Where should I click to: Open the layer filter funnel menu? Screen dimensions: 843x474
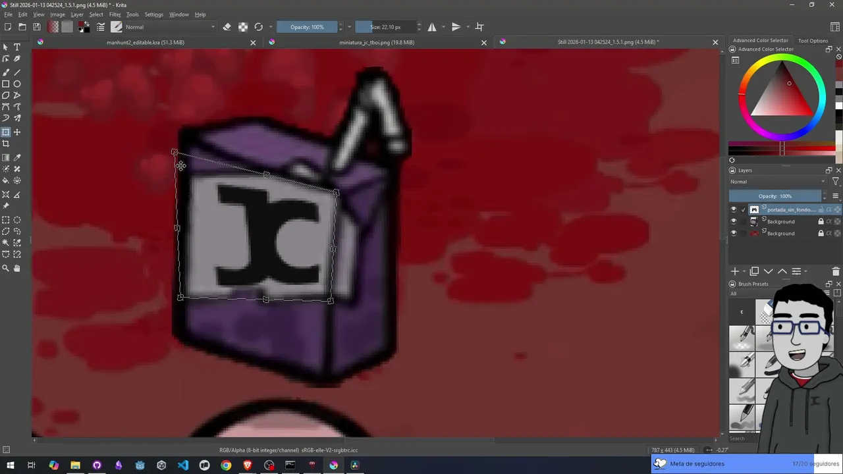[836, 182]
